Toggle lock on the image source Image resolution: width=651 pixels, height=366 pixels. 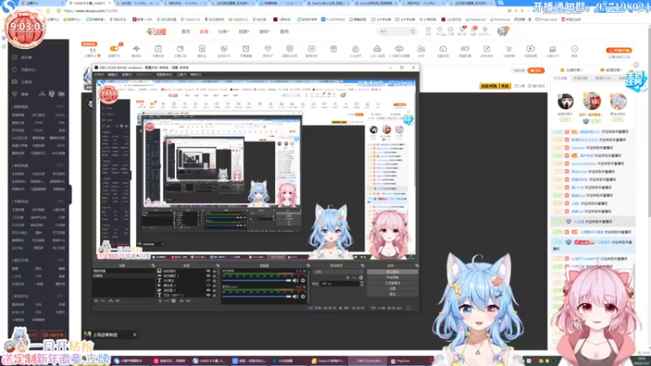point(214,271)
